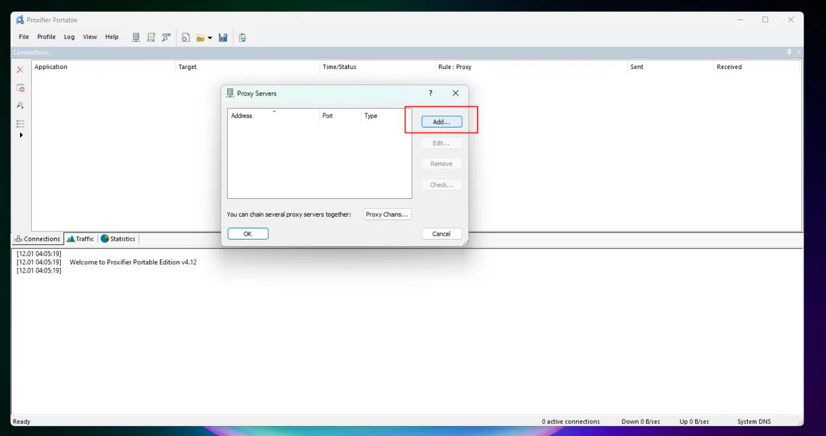Close the Proxy Servers dialog
Viewport: 826px width, 436px height.
[x=455, y=93]
